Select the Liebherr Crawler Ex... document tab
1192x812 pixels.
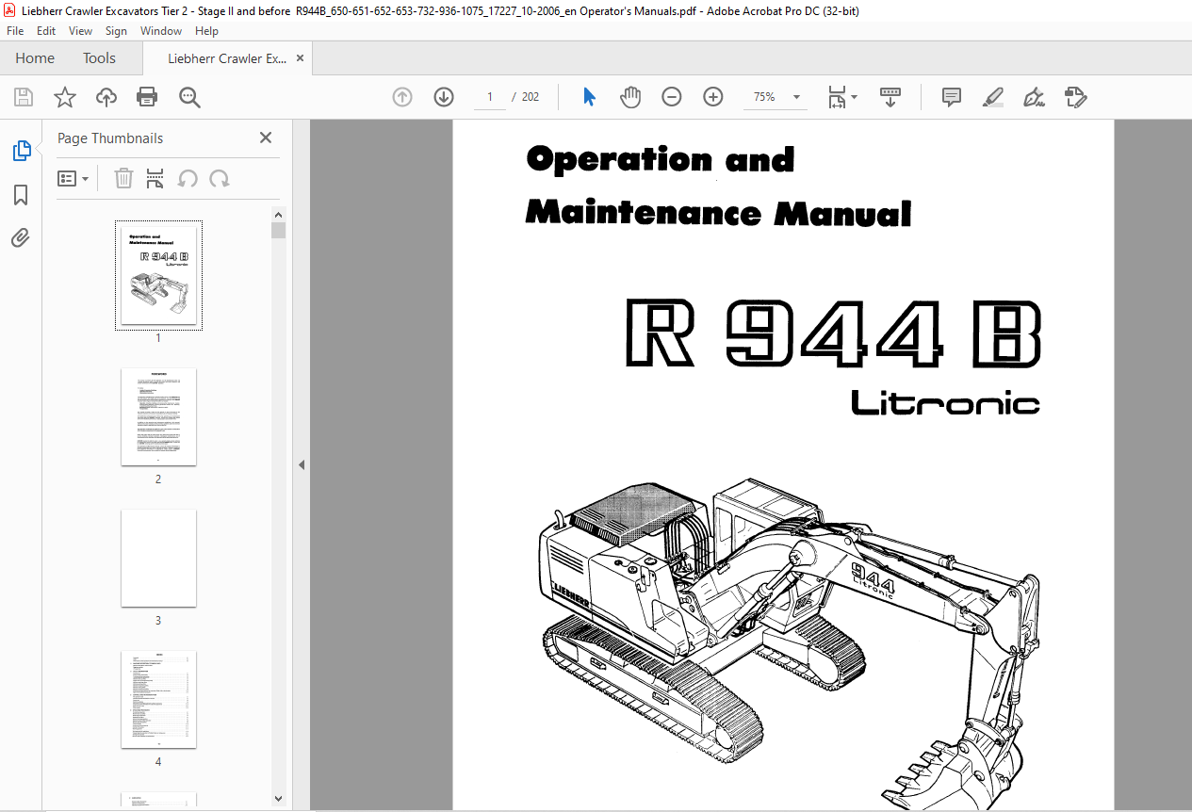click(x=227, y=58)
